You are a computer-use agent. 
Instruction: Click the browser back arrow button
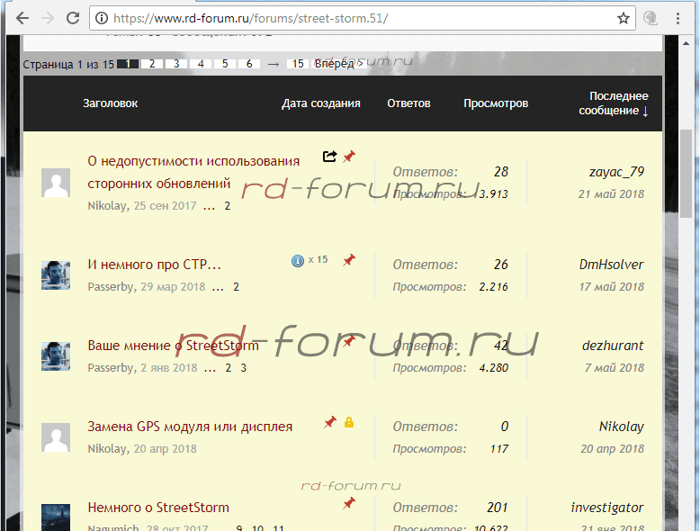pyautogui.click(x=22, y=18)
